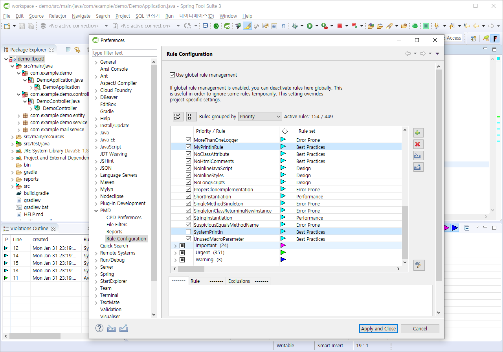Click the import rule set icon beside the rule table
Screen dimensions: 503x352
coord(418,156)
